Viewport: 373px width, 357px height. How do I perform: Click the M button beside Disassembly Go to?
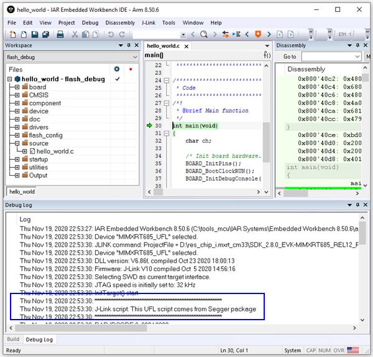point(368,57)
